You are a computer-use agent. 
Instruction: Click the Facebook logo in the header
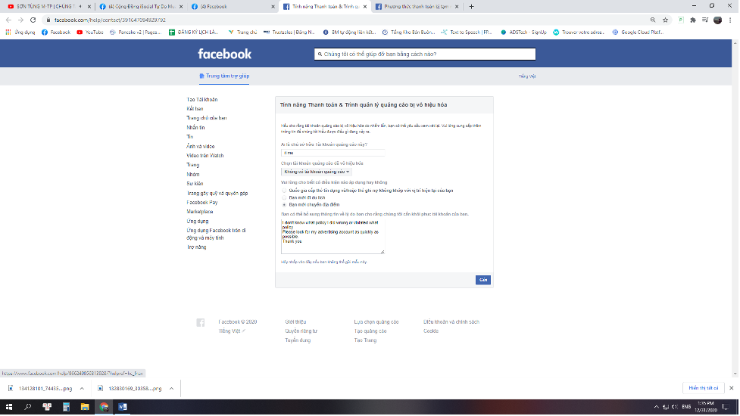click(x=225, y=54)
